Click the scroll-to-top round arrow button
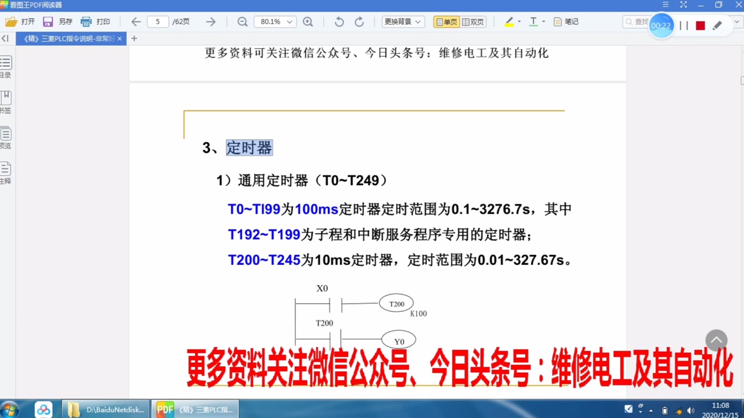Screen dimensions: 744x418 tap(716, 341)
